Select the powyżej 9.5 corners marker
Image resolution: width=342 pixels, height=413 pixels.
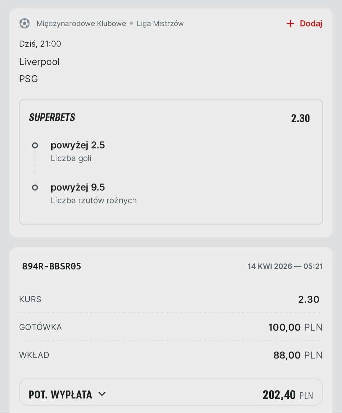(x=35, y=187)
